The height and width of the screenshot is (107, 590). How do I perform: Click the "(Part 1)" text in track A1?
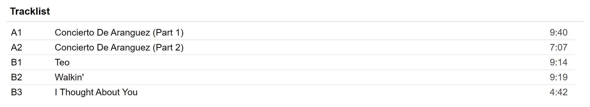click(x=168, y=32)
